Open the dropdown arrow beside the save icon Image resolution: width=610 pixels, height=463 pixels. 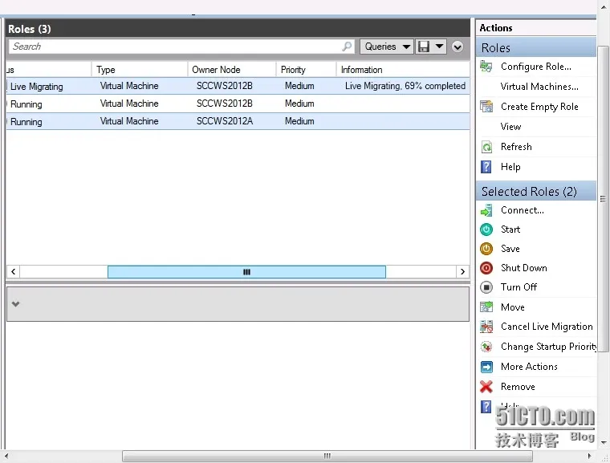pos(439,47)
